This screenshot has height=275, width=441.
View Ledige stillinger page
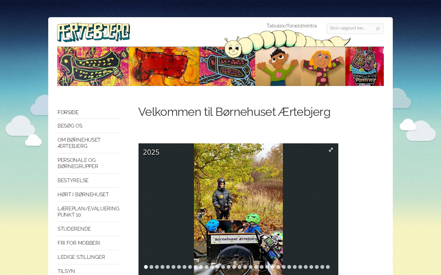[81, 257]
